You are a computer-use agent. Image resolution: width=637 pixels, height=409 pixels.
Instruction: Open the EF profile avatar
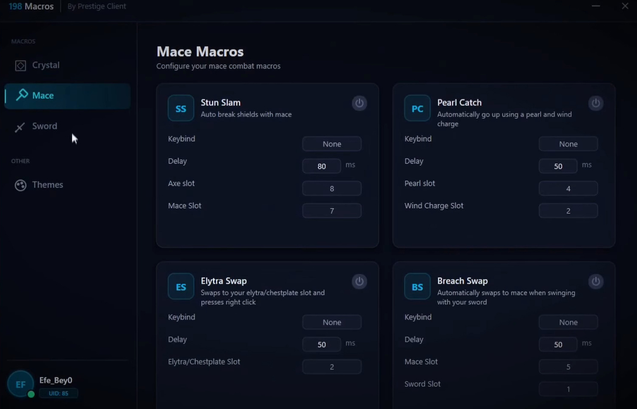20,384
